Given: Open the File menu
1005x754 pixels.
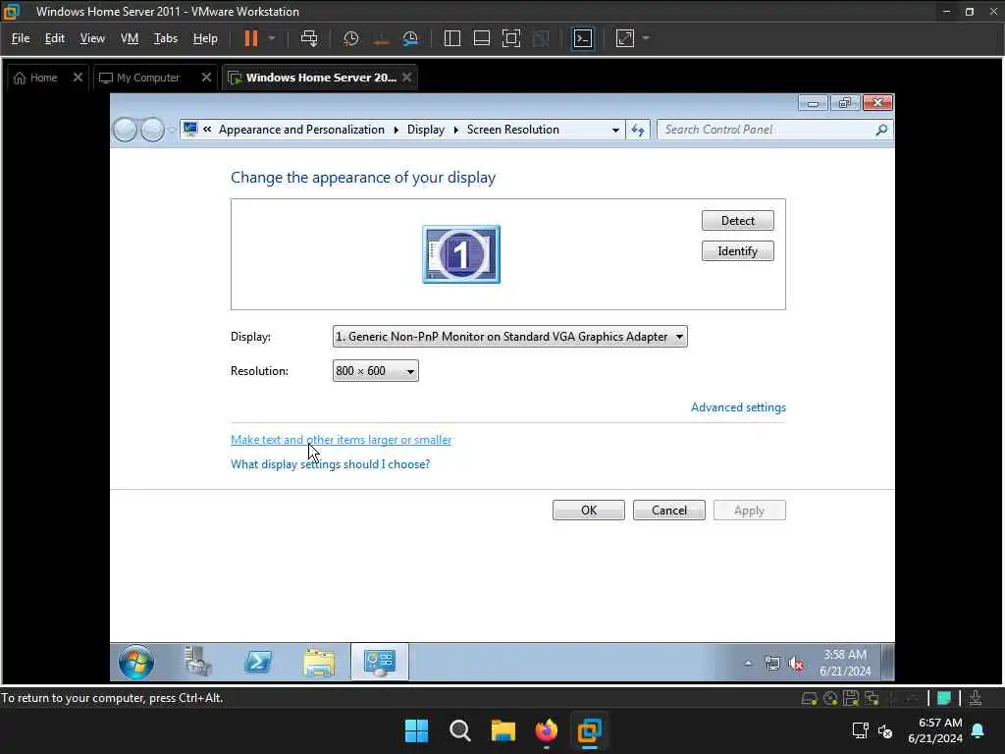Looking at the screenshot, I should [21, 38].
